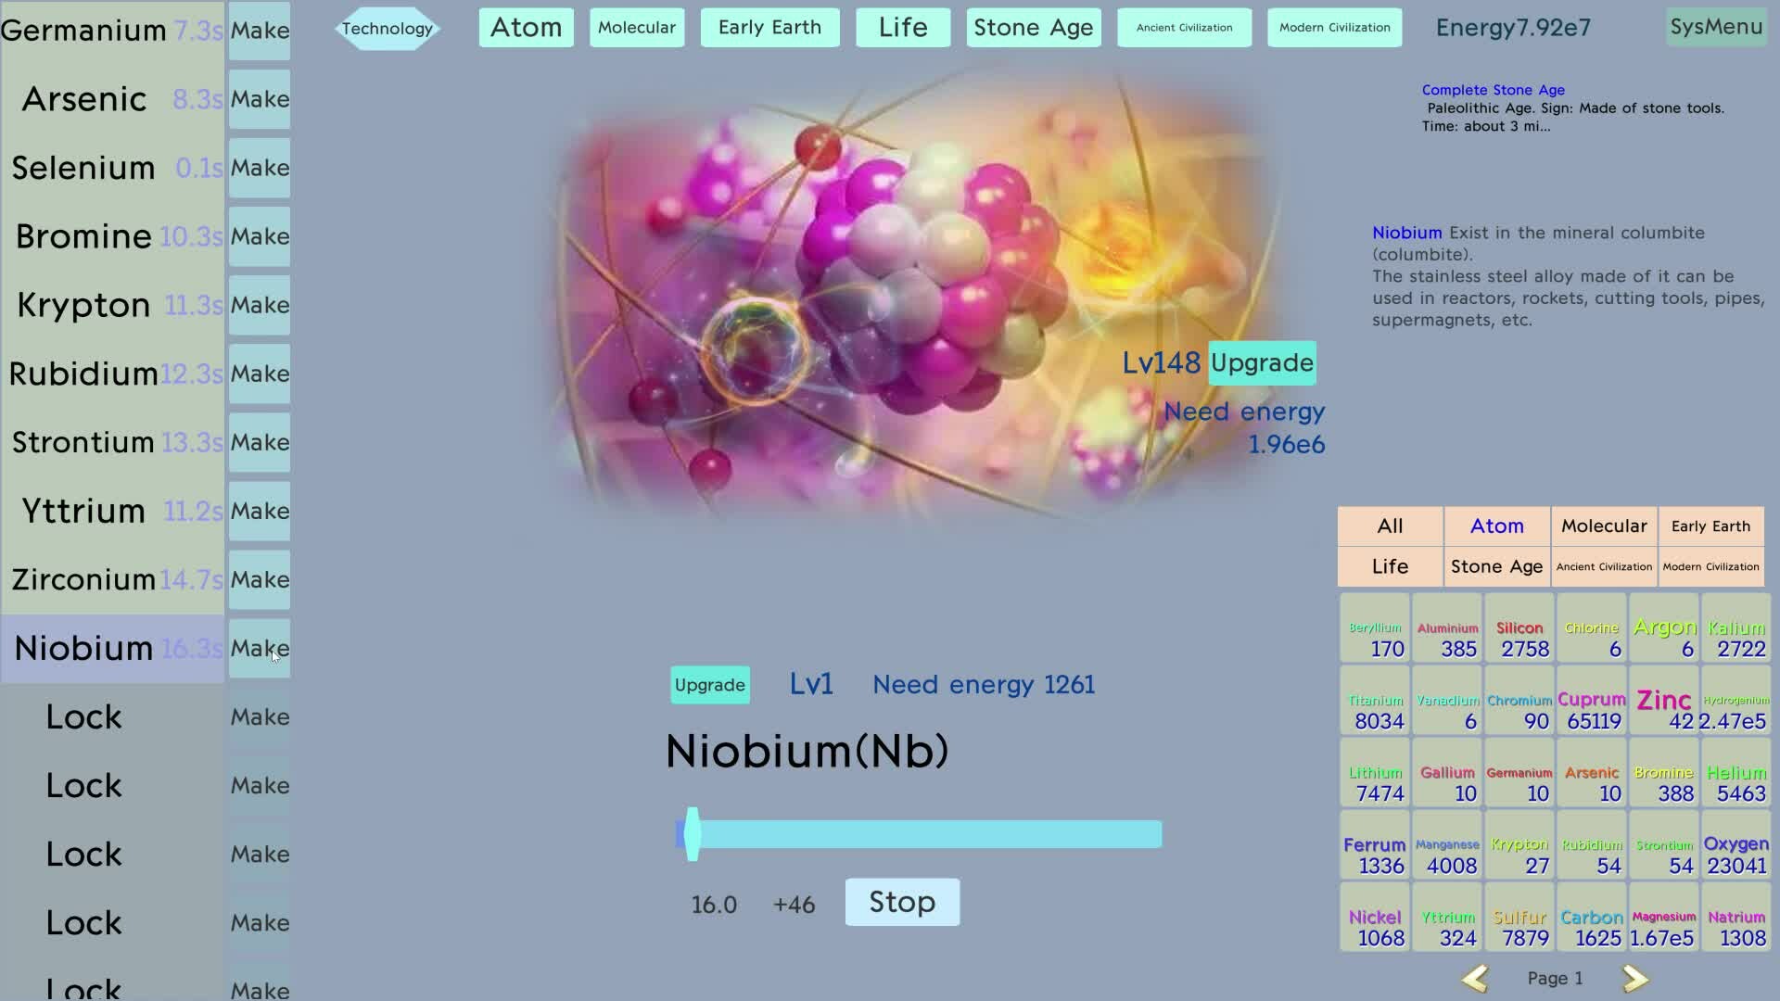Select the Oxygen inventory tile
Viewport: 1780px width, 1001px height.
pyautogui.click(x=1736, y=854)
